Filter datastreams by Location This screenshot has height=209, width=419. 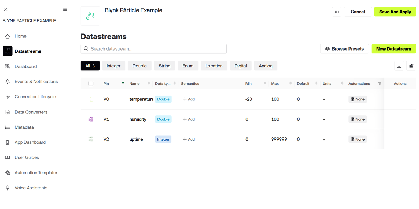click(214, 66)
